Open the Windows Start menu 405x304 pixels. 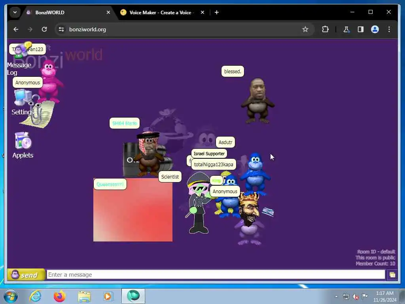click(11, 296)
